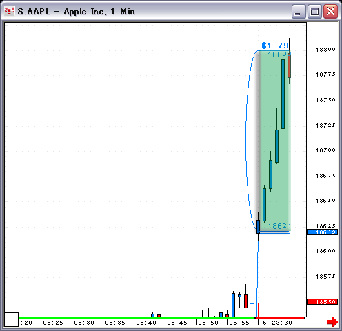The height and width of the screenshot is (331, 342).
Task: Click the 05:55 time axis label
Action: [239, 323]
